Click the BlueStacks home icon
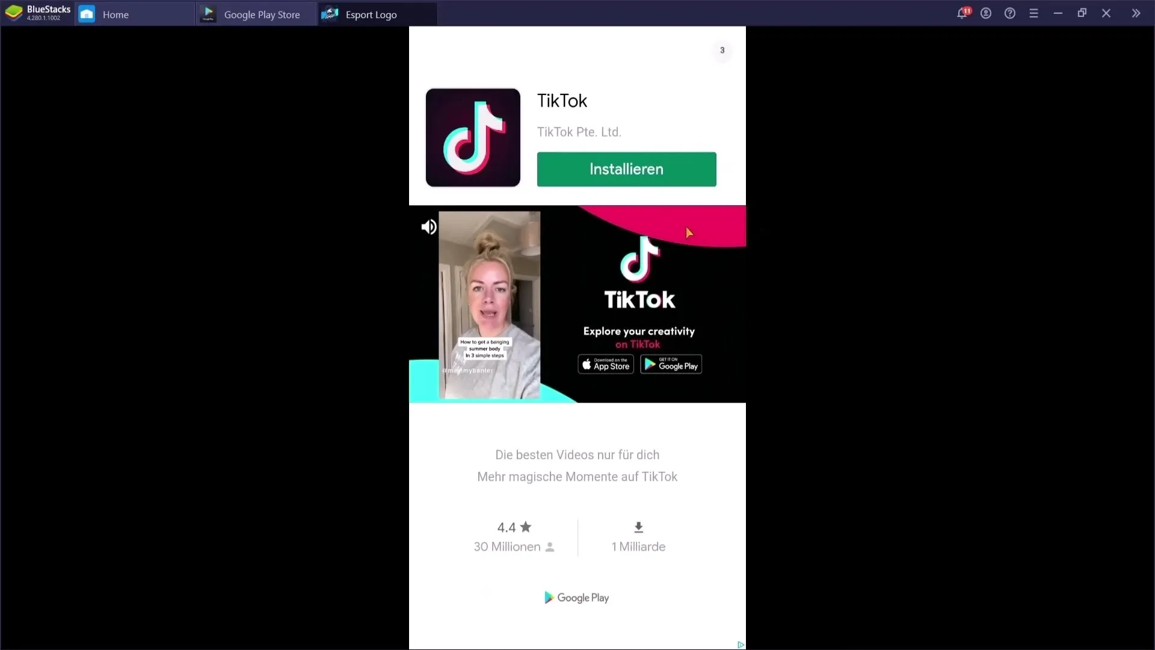 87,14
